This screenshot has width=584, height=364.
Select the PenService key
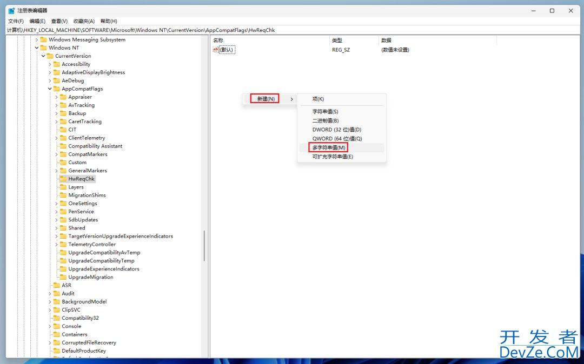81,212
